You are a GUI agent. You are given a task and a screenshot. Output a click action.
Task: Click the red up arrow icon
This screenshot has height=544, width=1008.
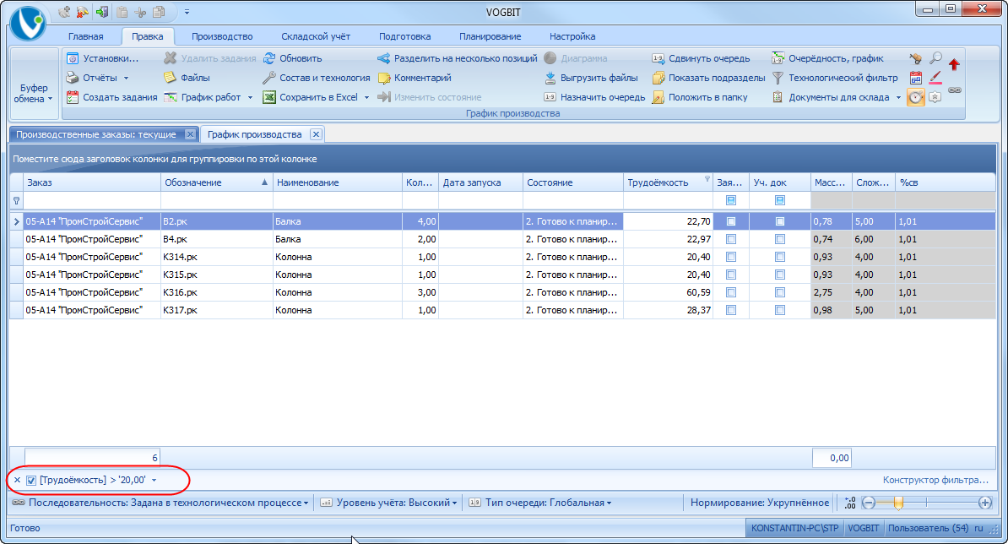(x=954, y=64)
